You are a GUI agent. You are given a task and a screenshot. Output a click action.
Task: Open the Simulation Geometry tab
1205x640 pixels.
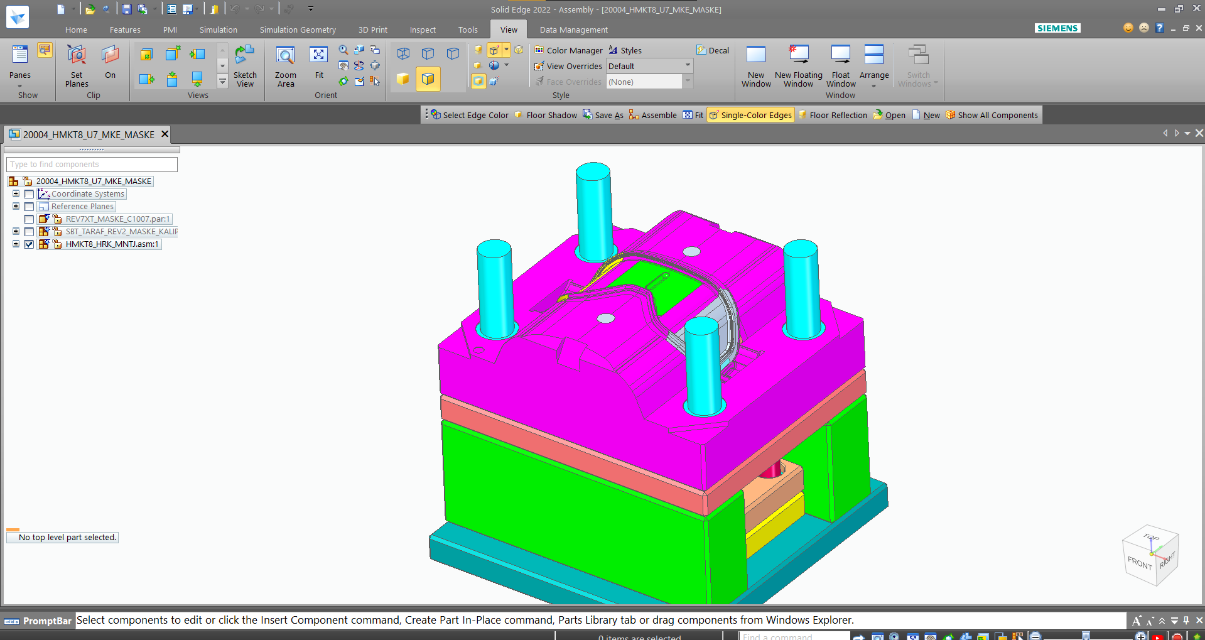[x=298, y=30]
